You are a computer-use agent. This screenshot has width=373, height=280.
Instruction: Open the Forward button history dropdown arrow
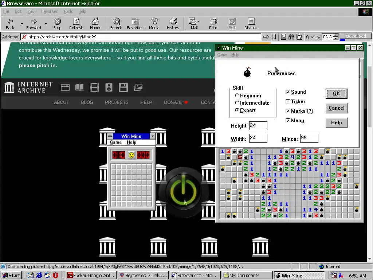[x=46, y=24]
